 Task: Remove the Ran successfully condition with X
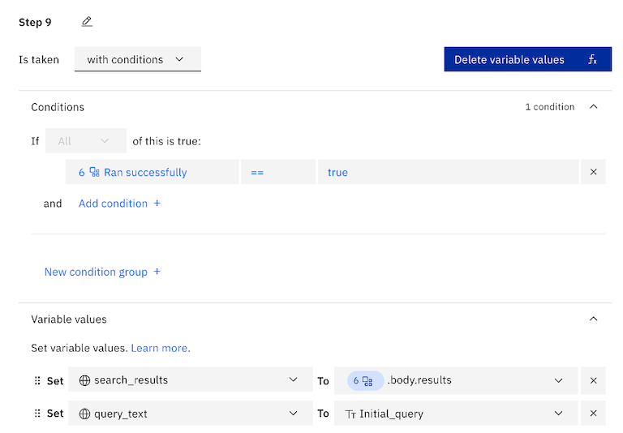tap(593, 172)
